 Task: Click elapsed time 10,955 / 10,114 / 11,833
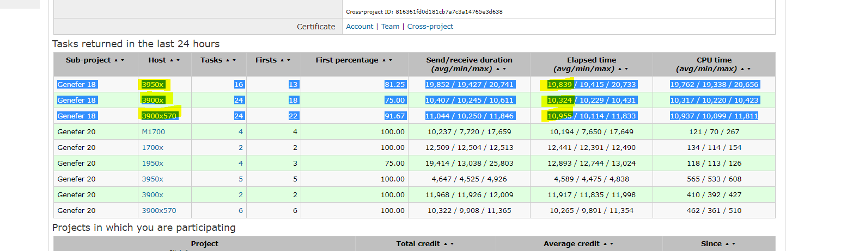592,116
